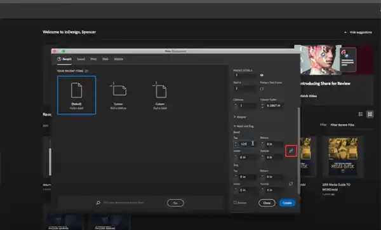381x230 pixels.
Task: Click the Hide suggestions link
Action: (x=361, y=32)
